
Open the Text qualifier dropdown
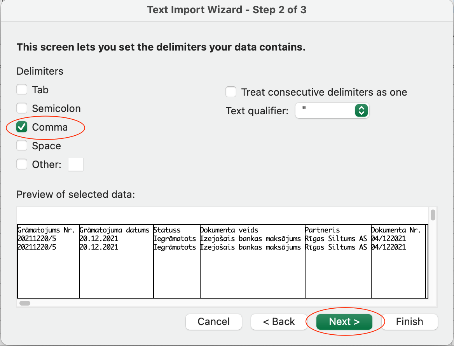[x=332, y=111]
